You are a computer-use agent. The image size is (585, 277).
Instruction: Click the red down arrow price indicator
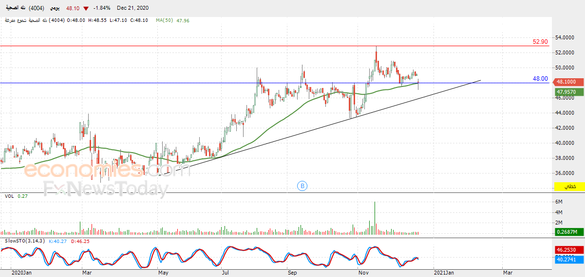click(86, 8)
